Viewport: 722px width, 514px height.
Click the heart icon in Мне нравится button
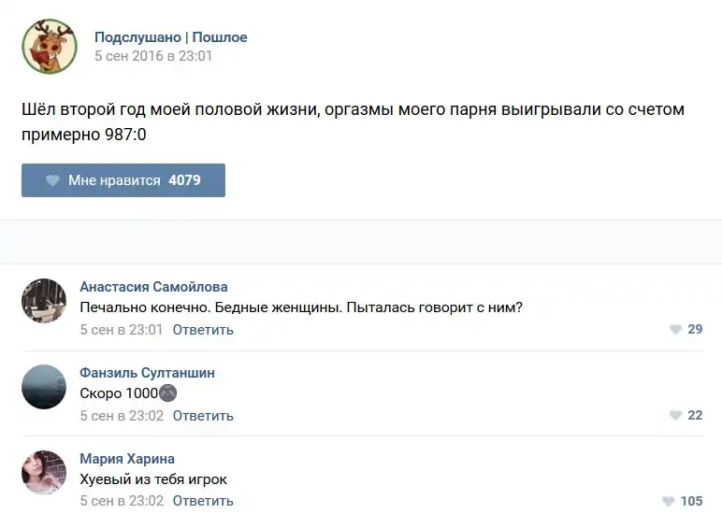(x=52, y=180)
